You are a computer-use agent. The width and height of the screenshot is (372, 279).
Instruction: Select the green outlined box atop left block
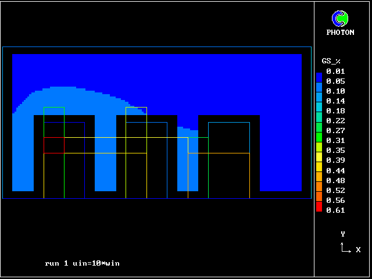[x=53, y=115]
